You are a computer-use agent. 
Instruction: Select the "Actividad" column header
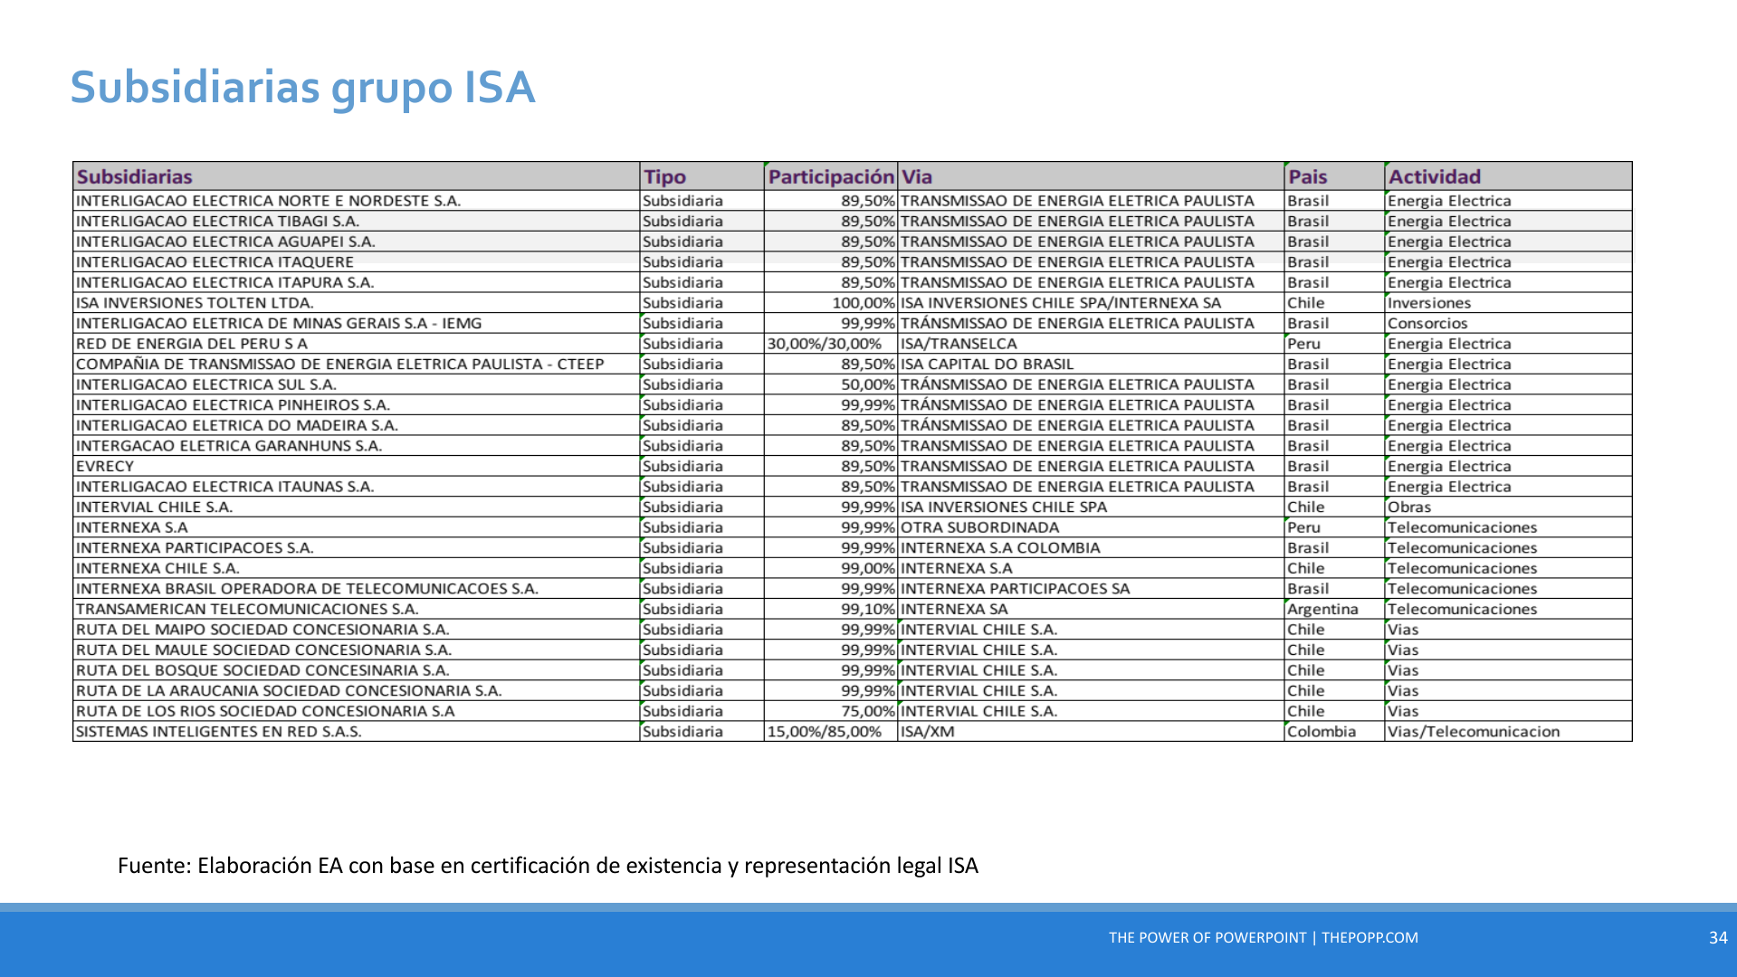pyautogui.click(x=1508, y=176)
